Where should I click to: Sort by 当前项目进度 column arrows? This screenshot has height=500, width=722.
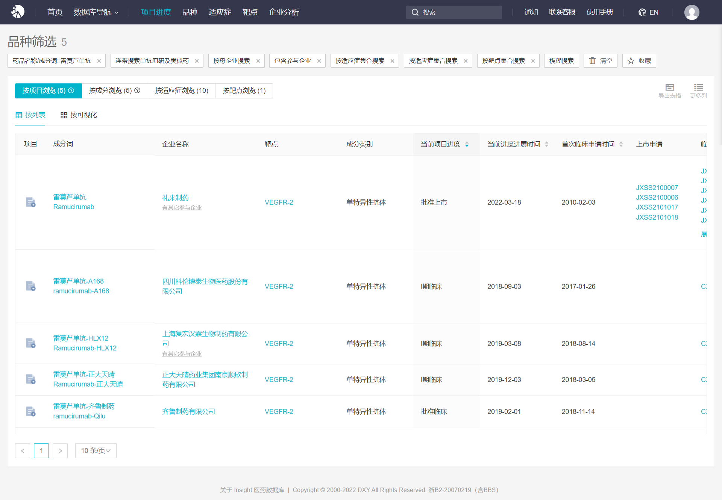[x=467, y=144]
